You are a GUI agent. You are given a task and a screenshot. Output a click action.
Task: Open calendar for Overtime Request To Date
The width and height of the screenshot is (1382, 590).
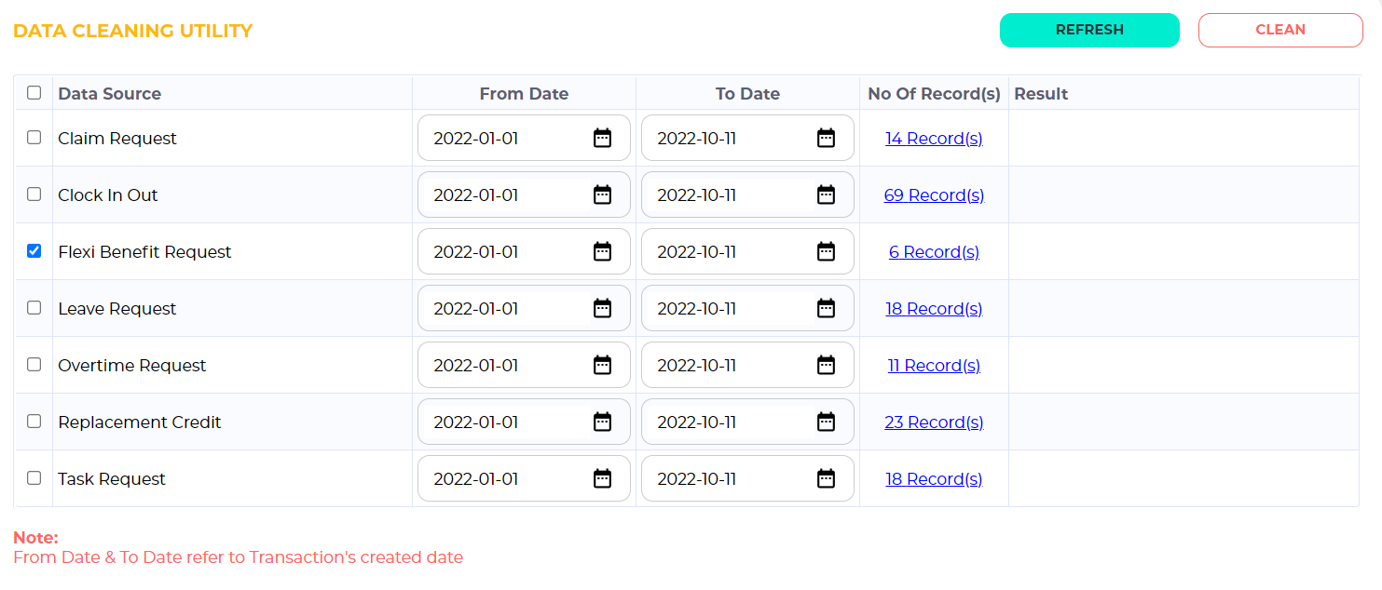click(x=826, y=366)
